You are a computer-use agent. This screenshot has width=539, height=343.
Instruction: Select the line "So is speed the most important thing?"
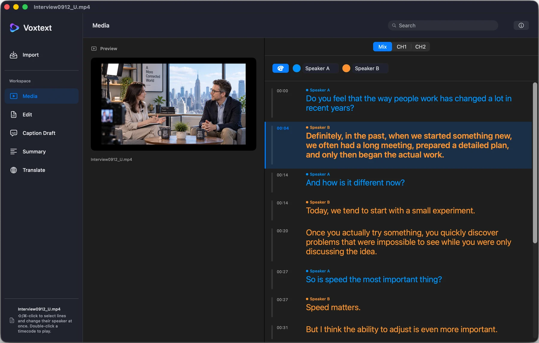[374, 280]
